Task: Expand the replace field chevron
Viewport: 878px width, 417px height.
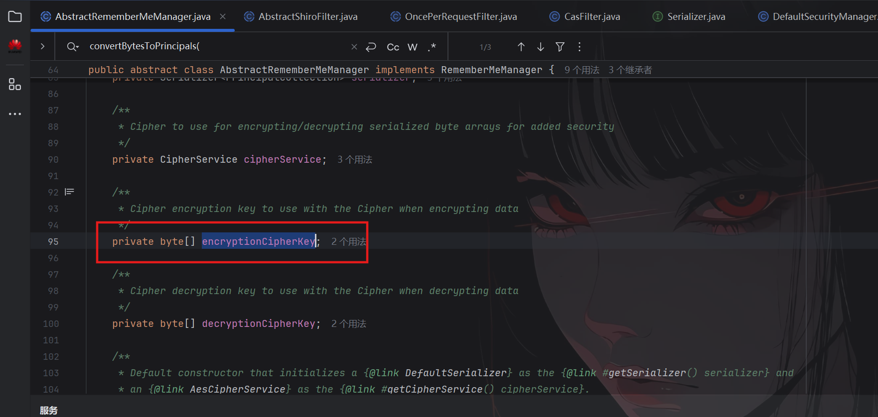Action: click(42, 46)
